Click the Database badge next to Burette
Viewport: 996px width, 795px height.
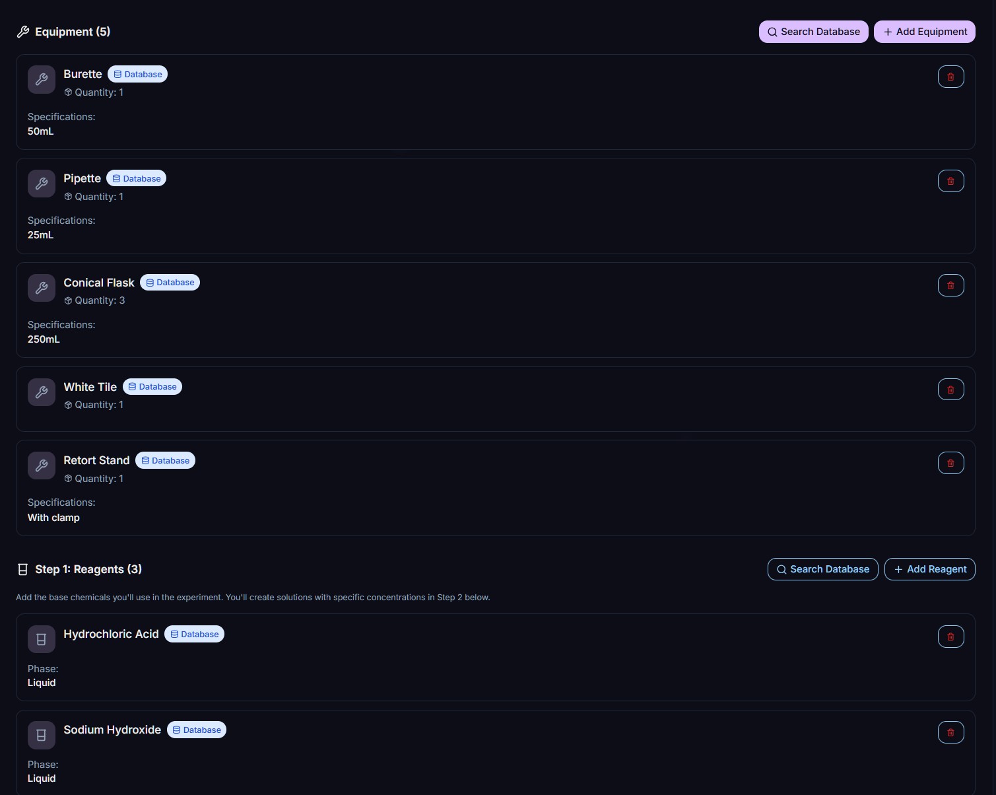tap(137, 75)
